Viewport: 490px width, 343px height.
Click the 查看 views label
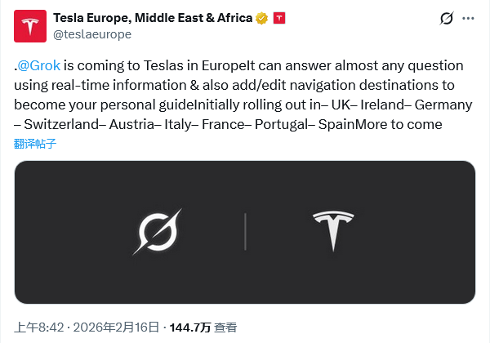point(225,327)
